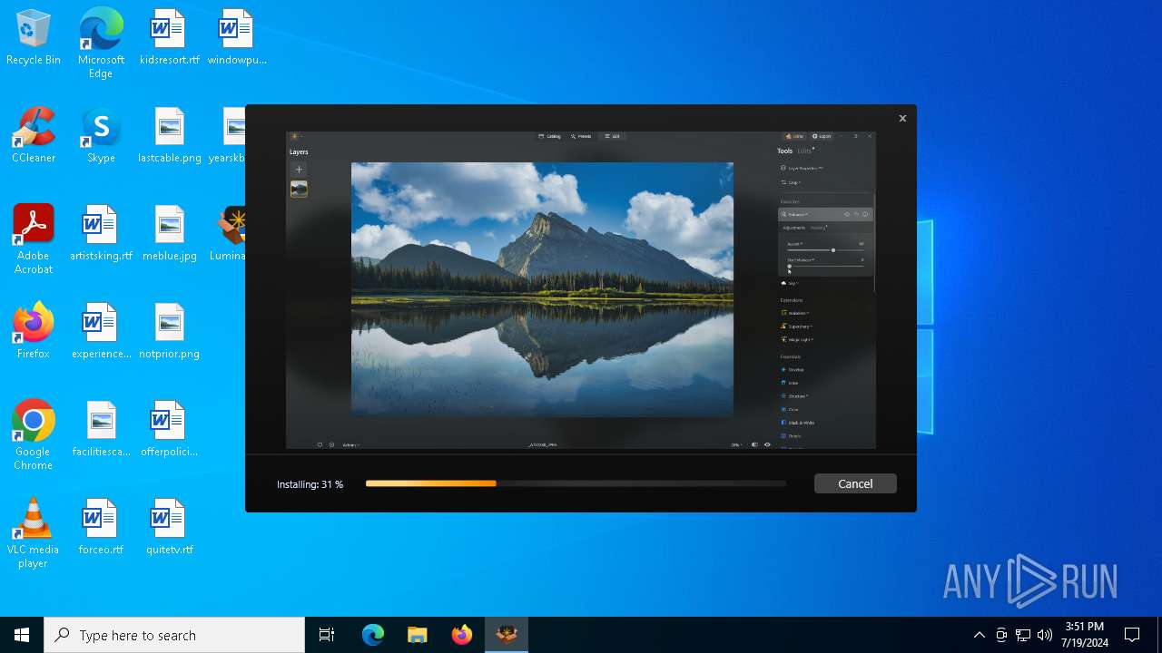This screenshot has width=1162, height=653.
Task: Open File Explorer from the taskbar
Action: (x=417, y=635)
